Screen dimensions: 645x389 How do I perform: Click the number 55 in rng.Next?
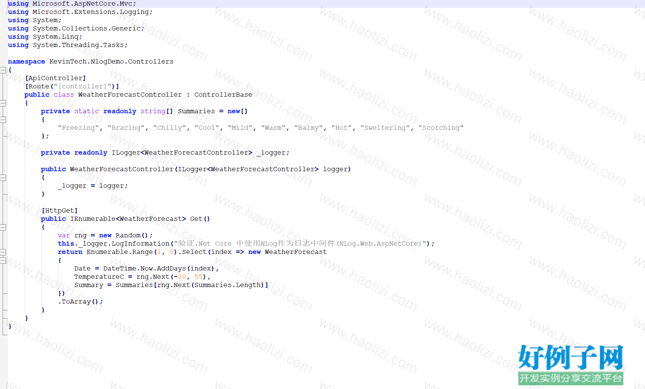click(199, 277)
